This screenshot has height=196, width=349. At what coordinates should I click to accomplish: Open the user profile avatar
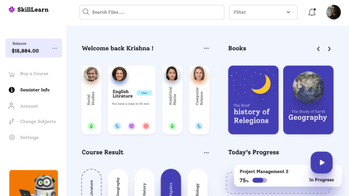(x=333, y=12)
